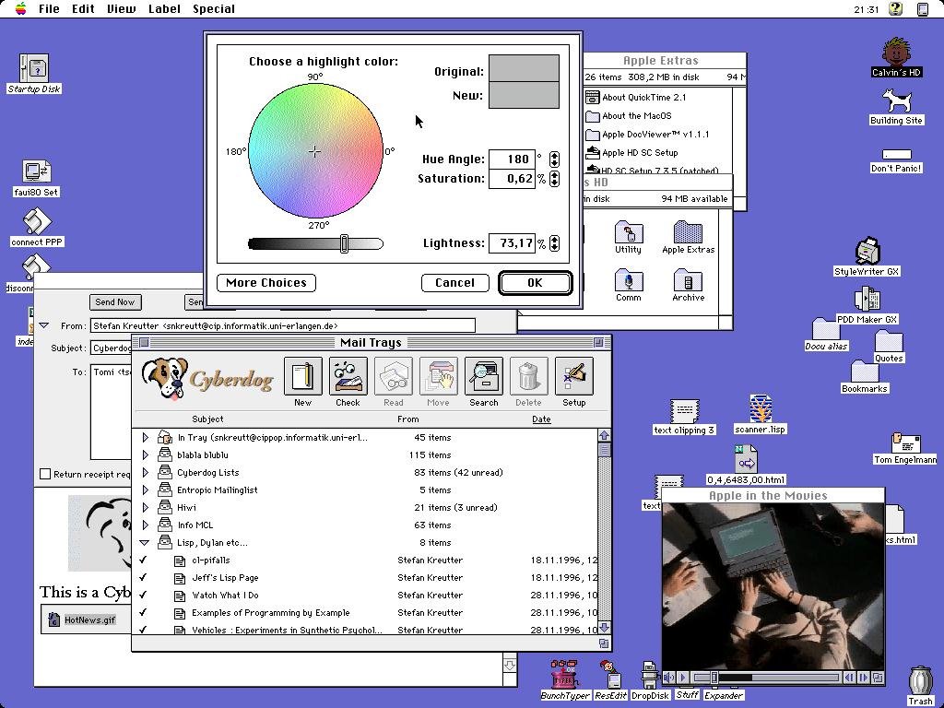Viewport: 944px width, 708px height.
Task: Create a new message in Cyberdog Mail Trays
Action: tap(302, 377)
